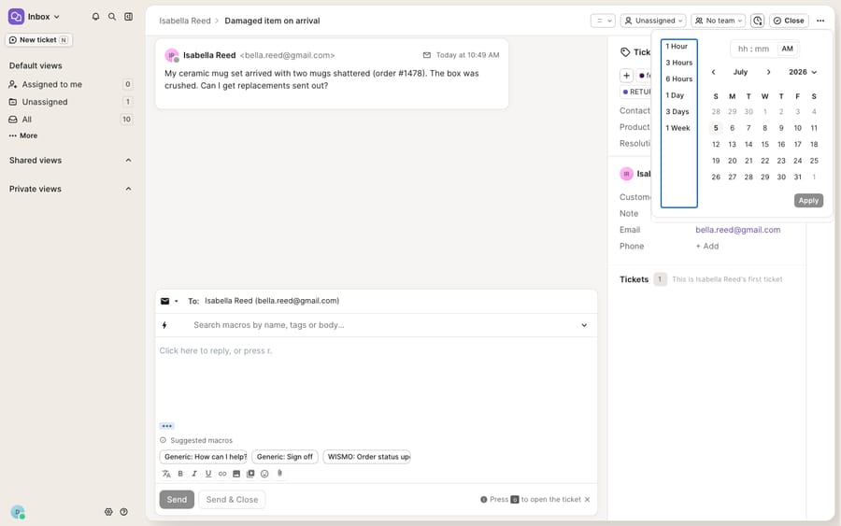Open the No team dropdown
Screen dimensions: 841x526
719,21
